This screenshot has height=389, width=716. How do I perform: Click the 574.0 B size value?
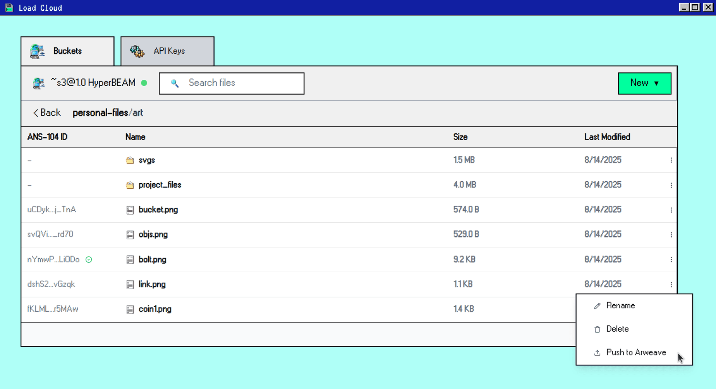pos(466,210)
